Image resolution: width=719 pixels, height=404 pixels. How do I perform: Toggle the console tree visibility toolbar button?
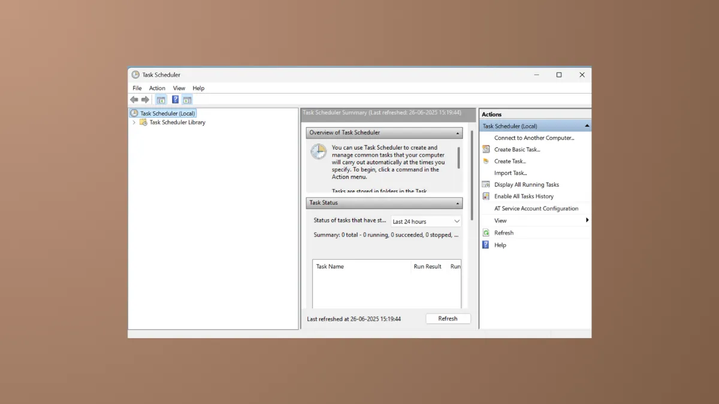pyautogui.click(x=161, y=99)
